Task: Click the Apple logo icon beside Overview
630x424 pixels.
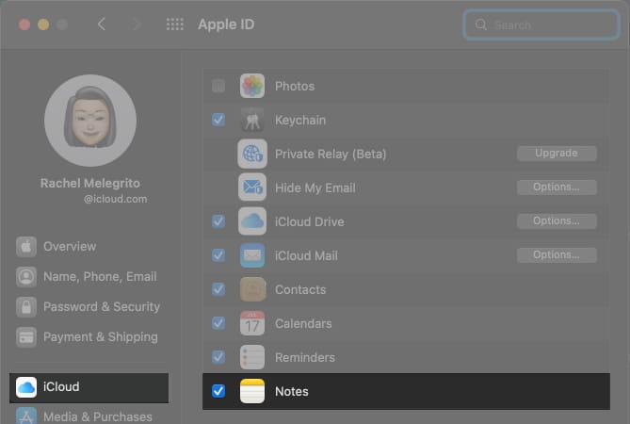Action: pyautogui.click(x=26, y=246)
